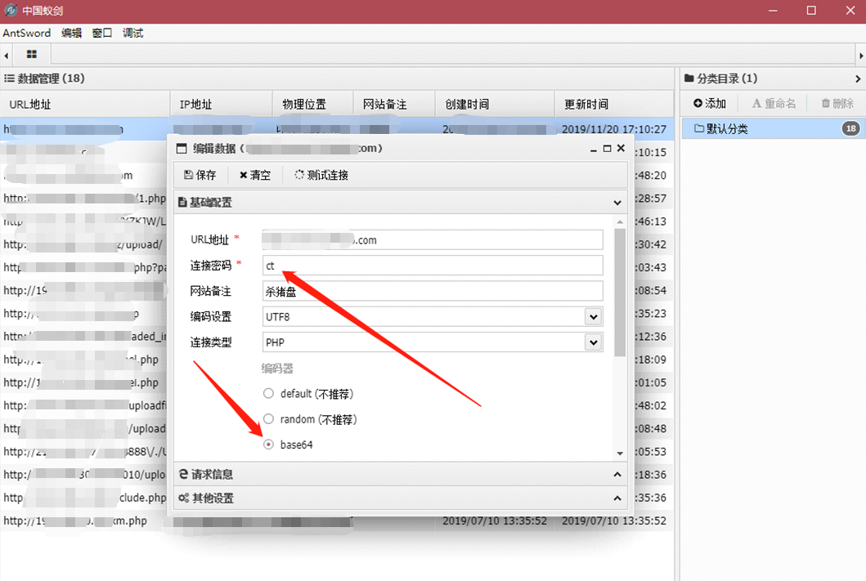Viewport: 866px width, 581px height.
Task: Select the random (不推荐) encoder
Action: 268,419
